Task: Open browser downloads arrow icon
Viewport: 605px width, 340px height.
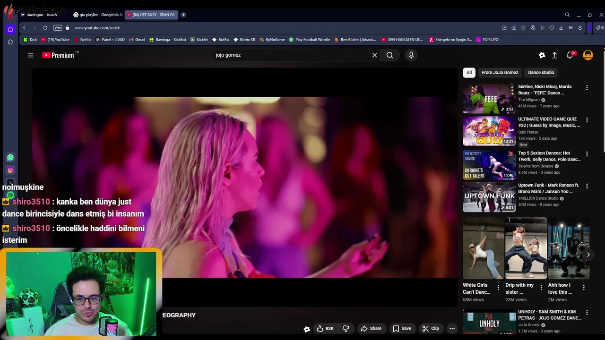Action: coord(561,28)
